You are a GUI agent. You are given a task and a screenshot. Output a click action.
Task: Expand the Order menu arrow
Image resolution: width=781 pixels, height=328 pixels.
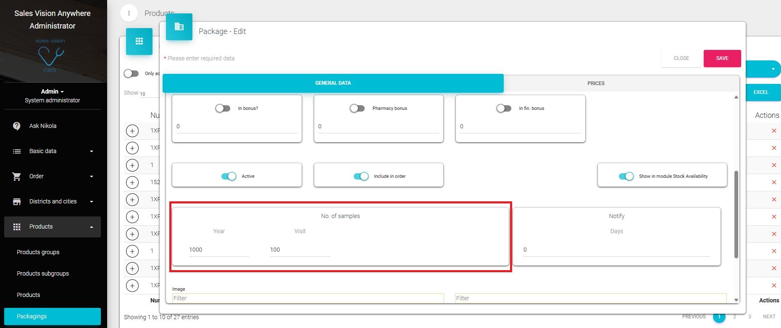click(92, 177)
